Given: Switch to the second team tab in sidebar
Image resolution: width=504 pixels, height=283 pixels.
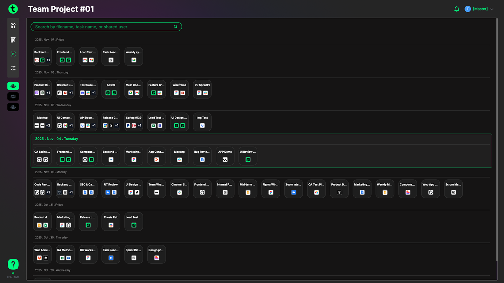Looking at the screenshot, I should pyautogui.click(x=13, y=96).
